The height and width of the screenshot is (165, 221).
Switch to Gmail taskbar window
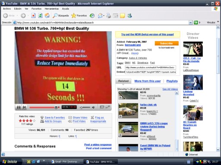(66, 162)
